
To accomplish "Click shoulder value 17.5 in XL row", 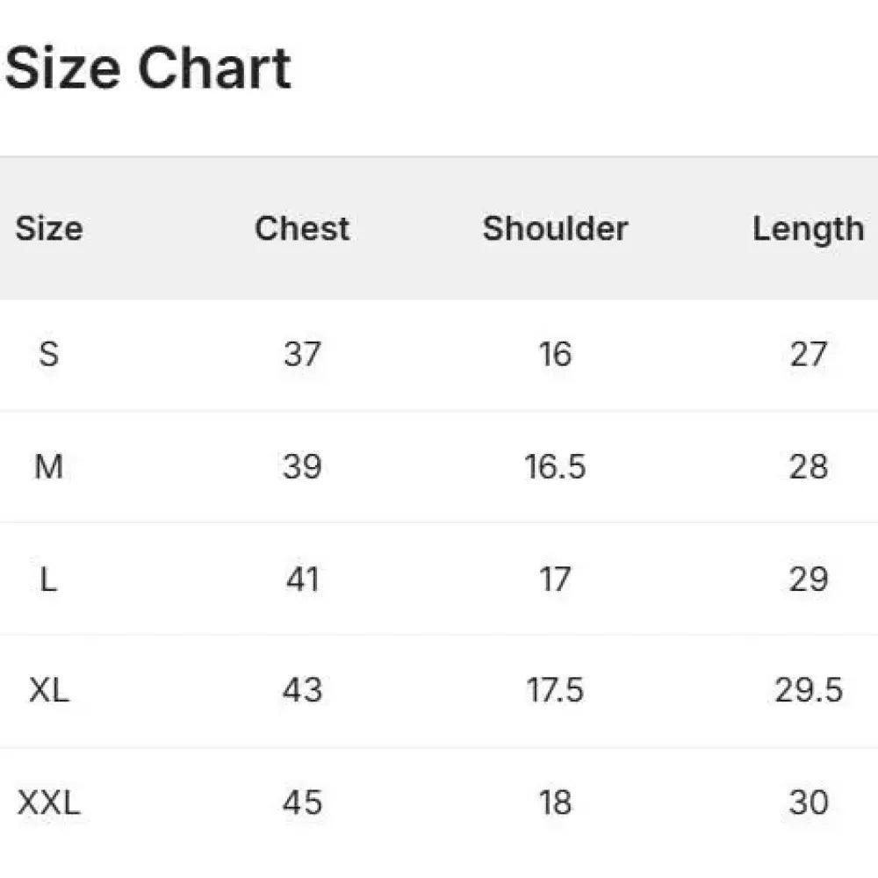I will point(556,690).
